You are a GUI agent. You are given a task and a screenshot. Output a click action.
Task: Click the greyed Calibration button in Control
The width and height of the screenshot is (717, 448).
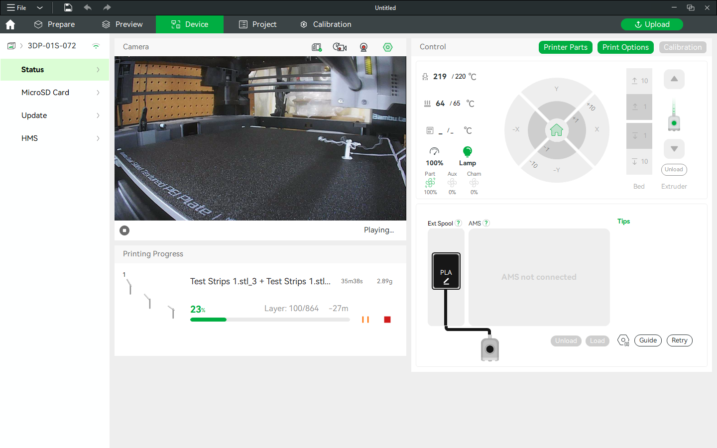click(x=683, y=47)
